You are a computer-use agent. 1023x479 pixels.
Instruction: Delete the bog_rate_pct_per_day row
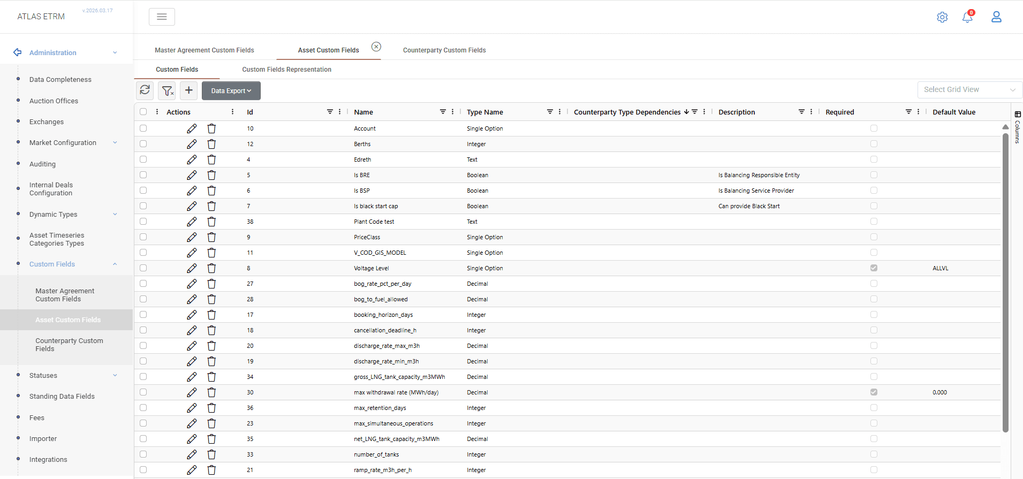[x=211, y=284]
